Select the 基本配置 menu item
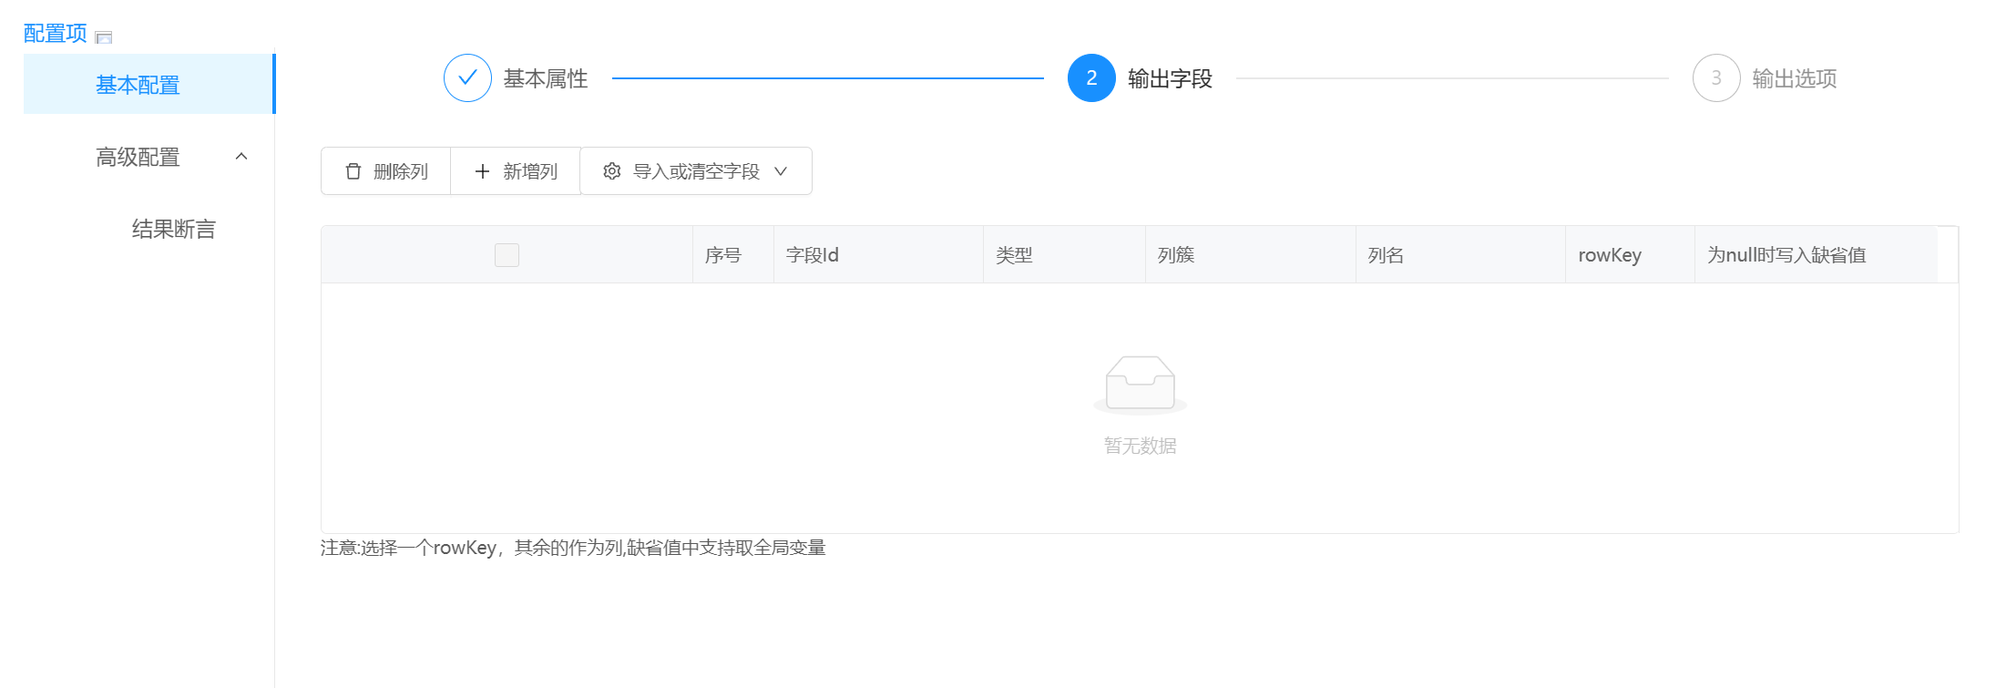The width and height of the screenshot is (1996, 688). [138, 85]
